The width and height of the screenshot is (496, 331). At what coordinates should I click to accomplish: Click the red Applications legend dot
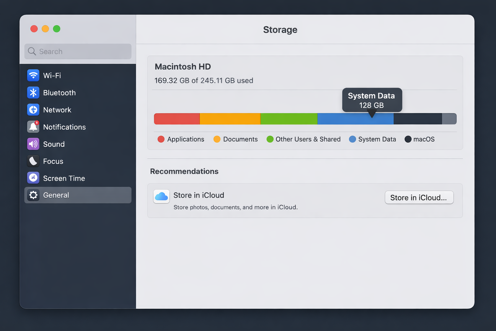tap(161, 139)
